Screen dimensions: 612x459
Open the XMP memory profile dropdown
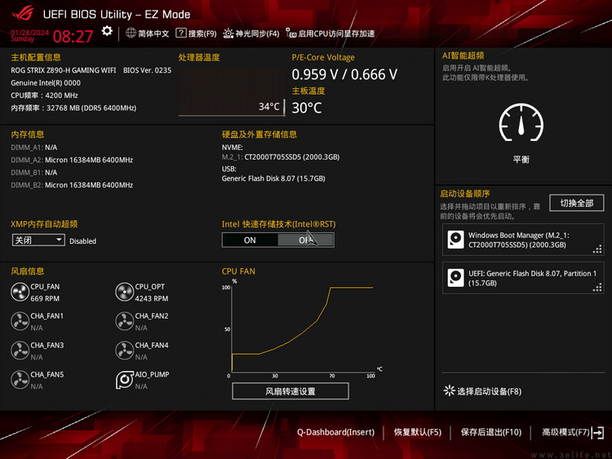coord(38,240)
